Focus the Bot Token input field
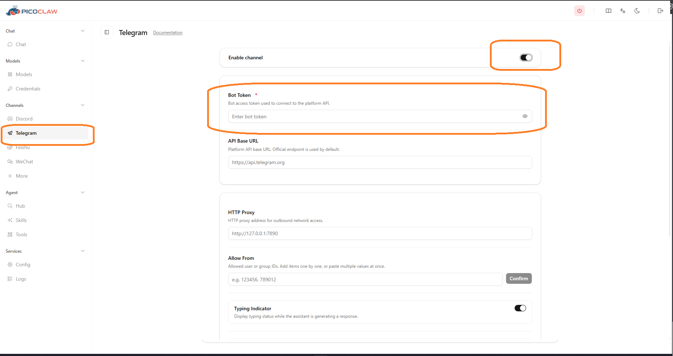Viewport: 673px width, 356px height. 380,116
